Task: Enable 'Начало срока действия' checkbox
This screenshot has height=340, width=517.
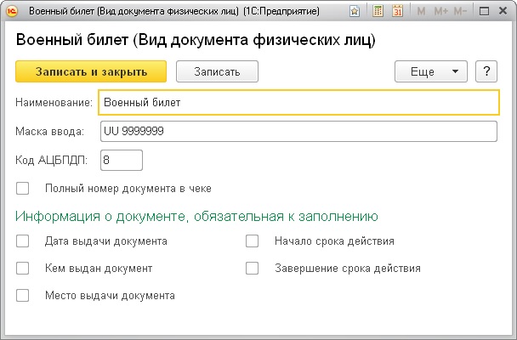Action: tap(253, 241)
